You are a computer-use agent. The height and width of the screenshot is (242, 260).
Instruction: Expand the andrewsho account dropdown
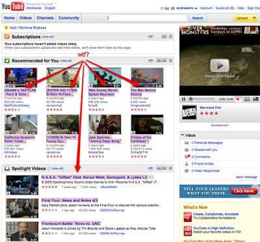(196, 8)
